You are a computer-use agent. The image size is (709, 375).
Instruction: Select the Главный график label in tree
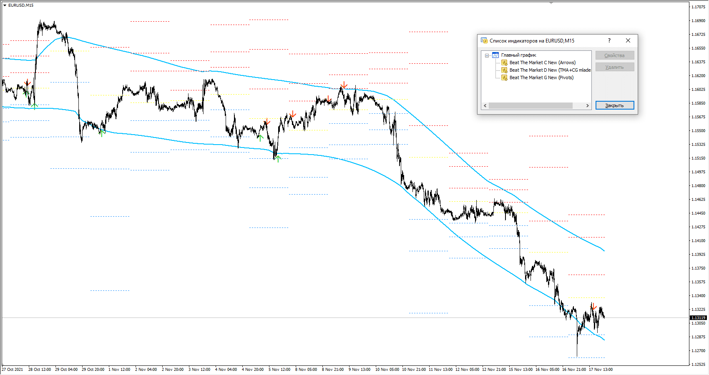coord(518,55)
